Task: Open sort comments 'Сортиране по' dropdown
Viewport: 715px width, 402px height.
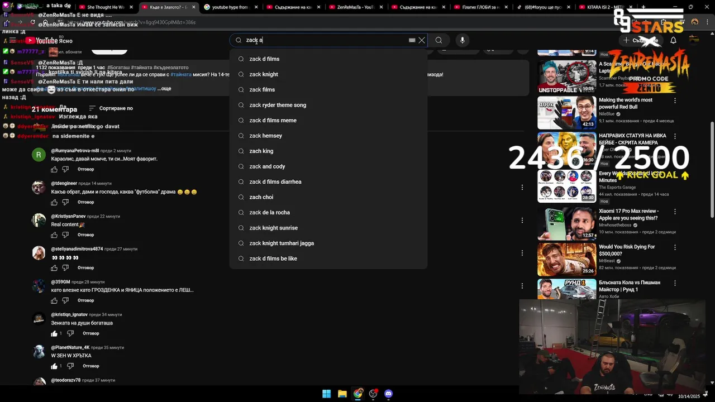Action: 111,108
